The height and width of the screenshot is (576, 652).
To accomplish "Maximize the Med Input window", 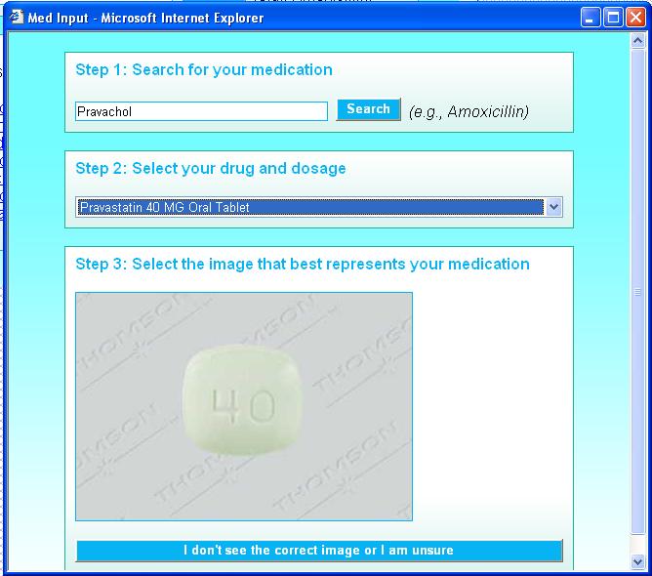I will pos(613,18).
